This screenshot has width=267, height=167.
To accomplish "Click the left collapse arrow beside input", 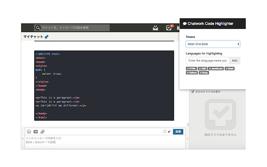I will click(x=23, y=139).
